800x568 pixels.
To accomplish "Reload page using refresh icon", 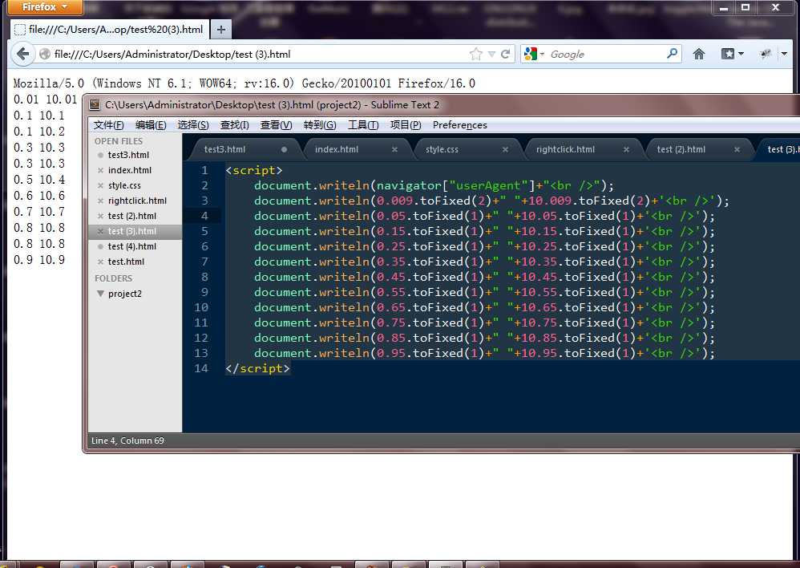I will pos(506,54).
